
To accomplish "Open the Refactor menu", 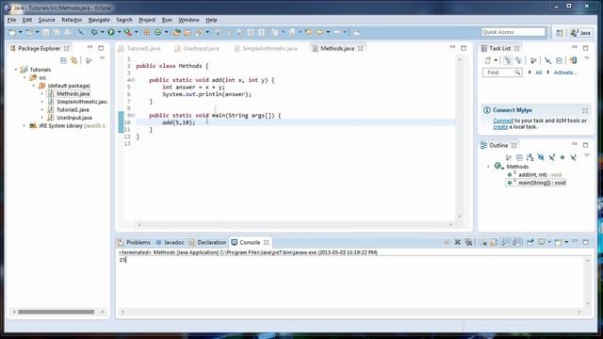I will 72,20.
